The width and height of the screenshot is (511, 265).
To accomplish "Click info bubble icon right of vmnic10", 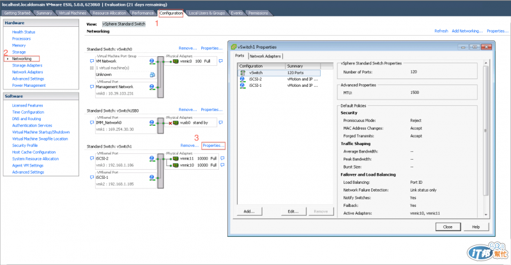I will click(x=222, y=165).
